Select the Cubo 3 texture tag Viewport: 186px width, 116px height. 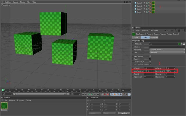point(153,3)
